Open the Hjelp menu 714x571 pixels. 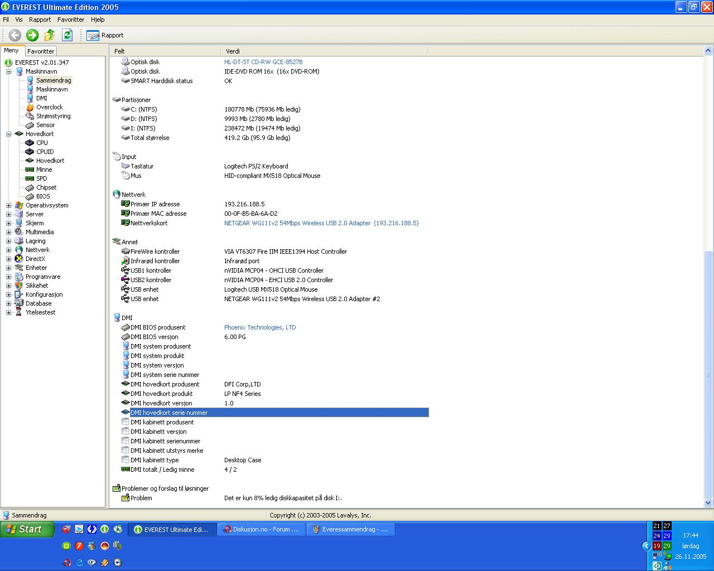point(98,20)
